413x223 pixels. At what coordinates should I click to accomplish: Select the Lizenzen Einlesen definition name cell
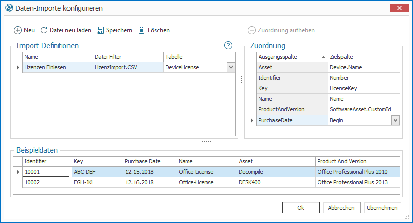coord(57,67)
